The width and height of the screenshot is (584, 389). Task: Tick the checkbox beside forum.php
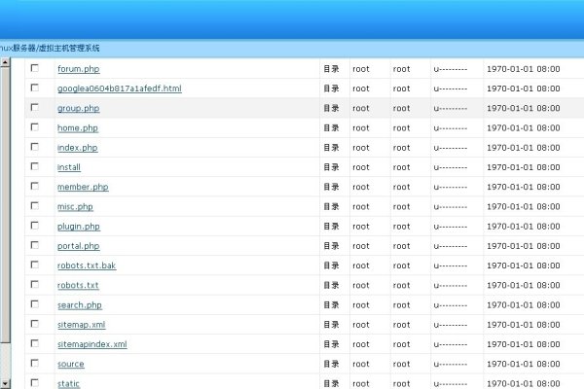click(x=35, y=68)
